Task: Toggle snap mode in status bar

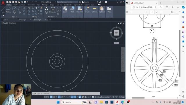Action: pyautogui.click(x=54, y=97)
